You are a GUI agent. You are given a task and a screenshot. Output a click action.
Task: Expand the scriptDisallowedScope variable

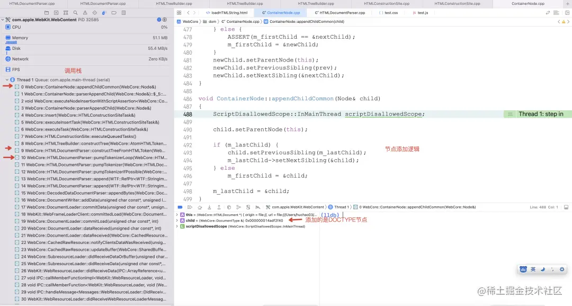(x=177, y=226)
